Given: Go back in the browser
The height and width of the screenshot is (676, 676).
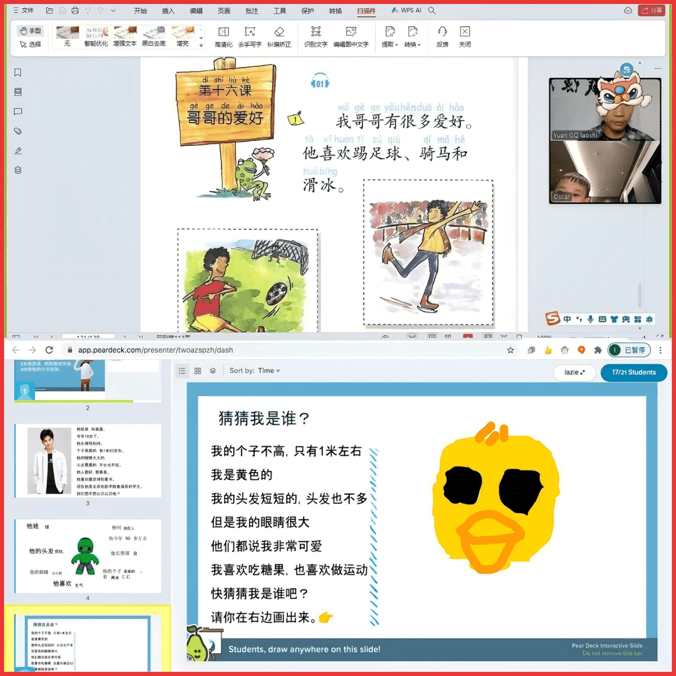Looking at the screenshot, I should tap(16, 350).
